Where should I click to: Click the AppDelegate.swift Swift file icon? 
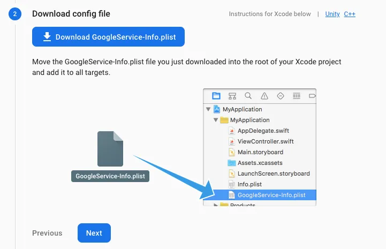point(232,131)
